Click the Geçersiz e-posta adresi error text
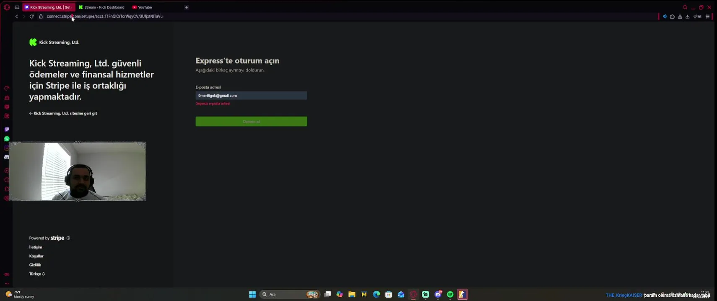Image resolution: width=717 pixels, height=301 pixels. (x=213, y=104)
